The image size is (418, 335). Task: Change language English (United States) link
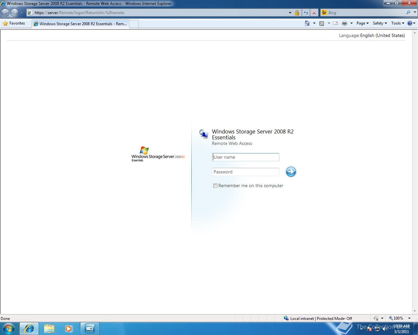(x=382, y=35)
